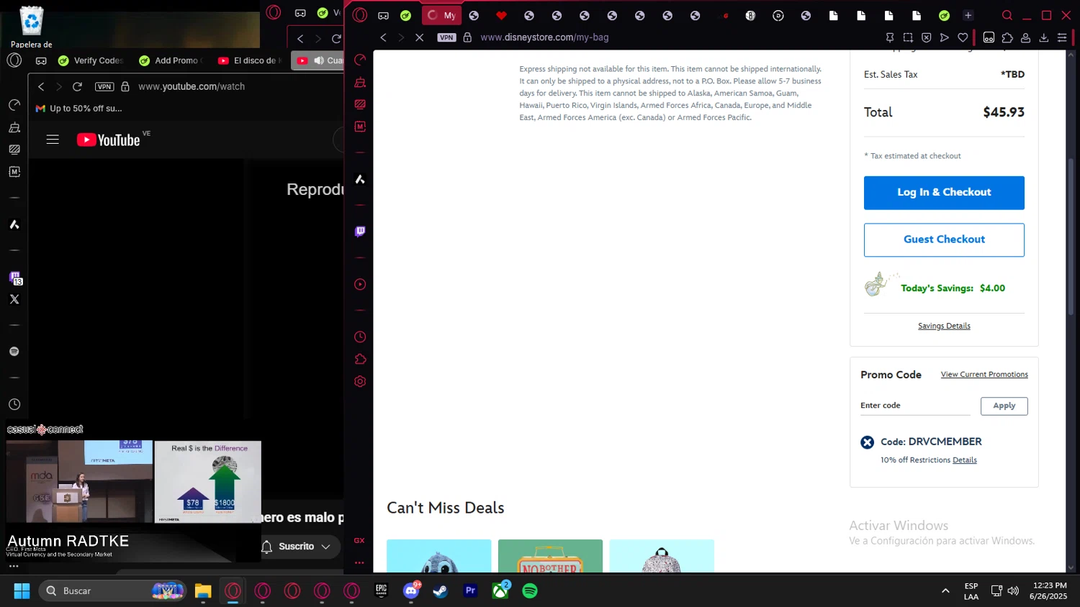Click the notification bell beside Suscrito
This screenshot has height=607, width=1080.
pyautogui.click(x=266, y=547)
